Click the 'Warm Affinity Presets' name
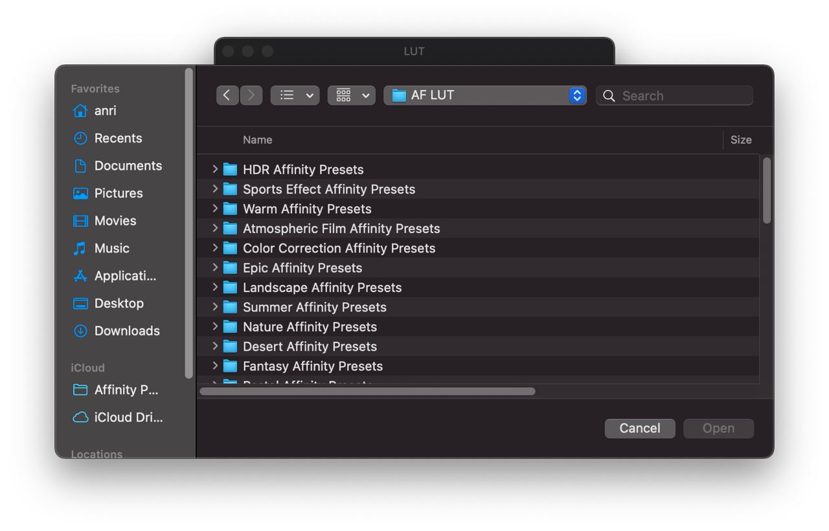 307,209
